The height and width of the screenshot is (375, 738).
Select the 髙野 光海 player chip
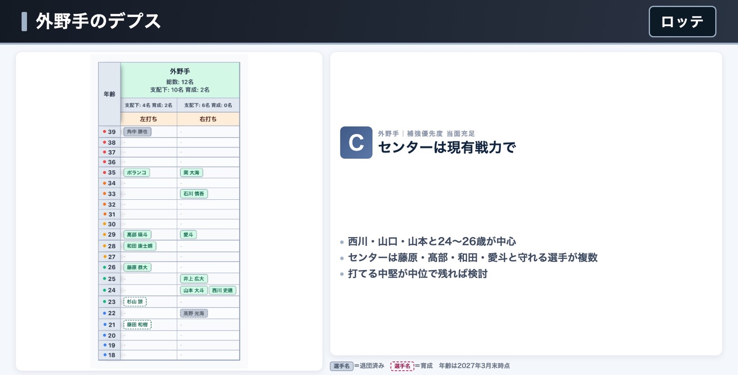click(194, 313)
